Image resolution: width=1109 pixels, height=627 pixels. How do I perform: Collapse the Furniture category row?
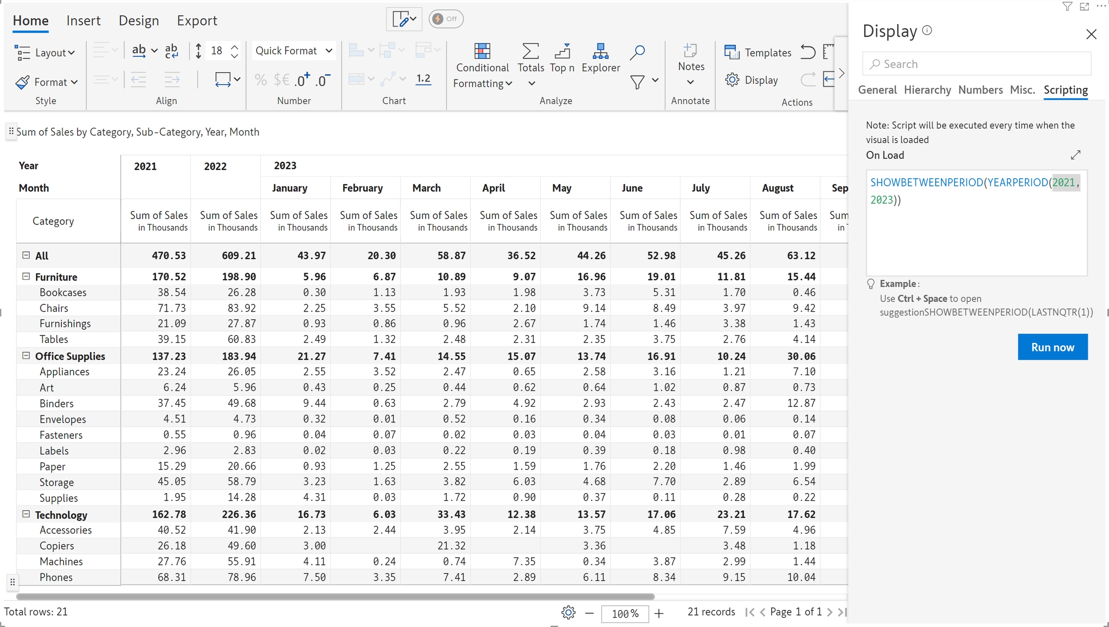[26, 276]
